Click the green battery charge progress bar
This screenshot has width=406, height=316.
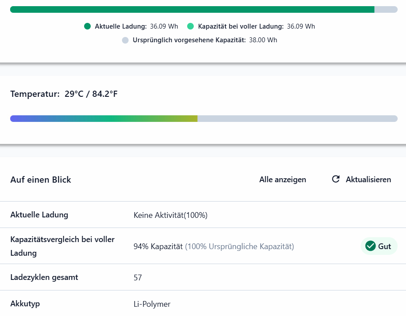point(204,10)
